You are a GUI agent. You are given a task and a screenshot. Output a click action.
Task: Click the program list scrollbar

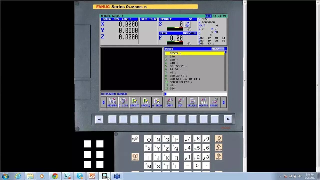pyautogui.click(x=225, y=71)
